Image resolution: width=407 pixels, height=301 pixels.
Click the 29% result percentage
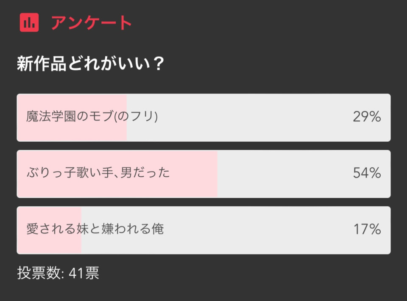(x=367, y=116)
